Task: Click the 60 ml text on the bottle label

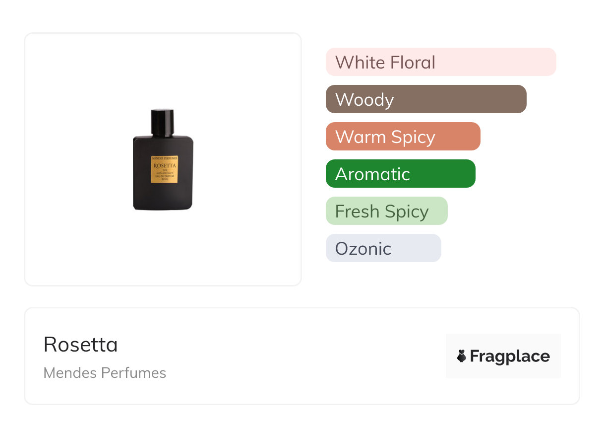Action: tap(165, 179)
